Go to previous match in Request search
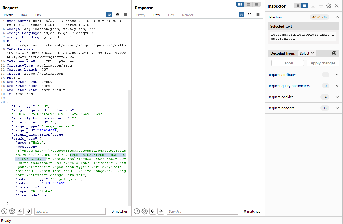This screenshot has width=343, height=224. click(20, 211)
